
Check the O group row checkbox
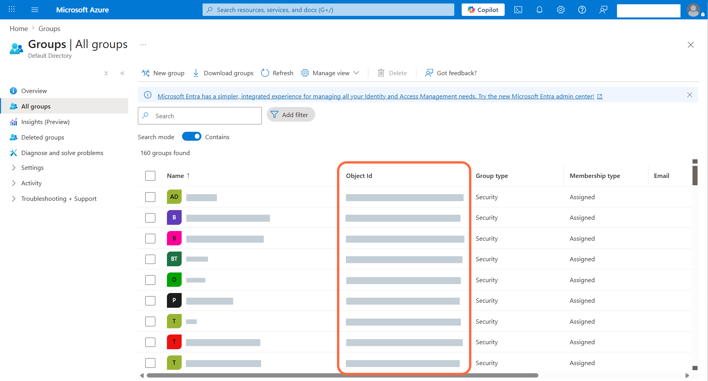click(150, 280)
